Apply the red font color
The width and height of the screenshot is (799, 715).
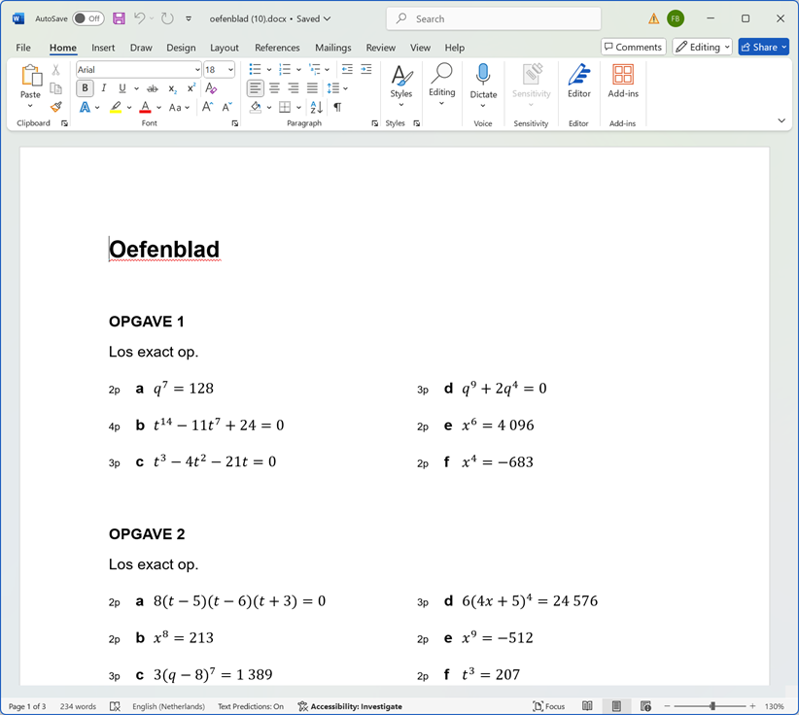coord(145,108)
